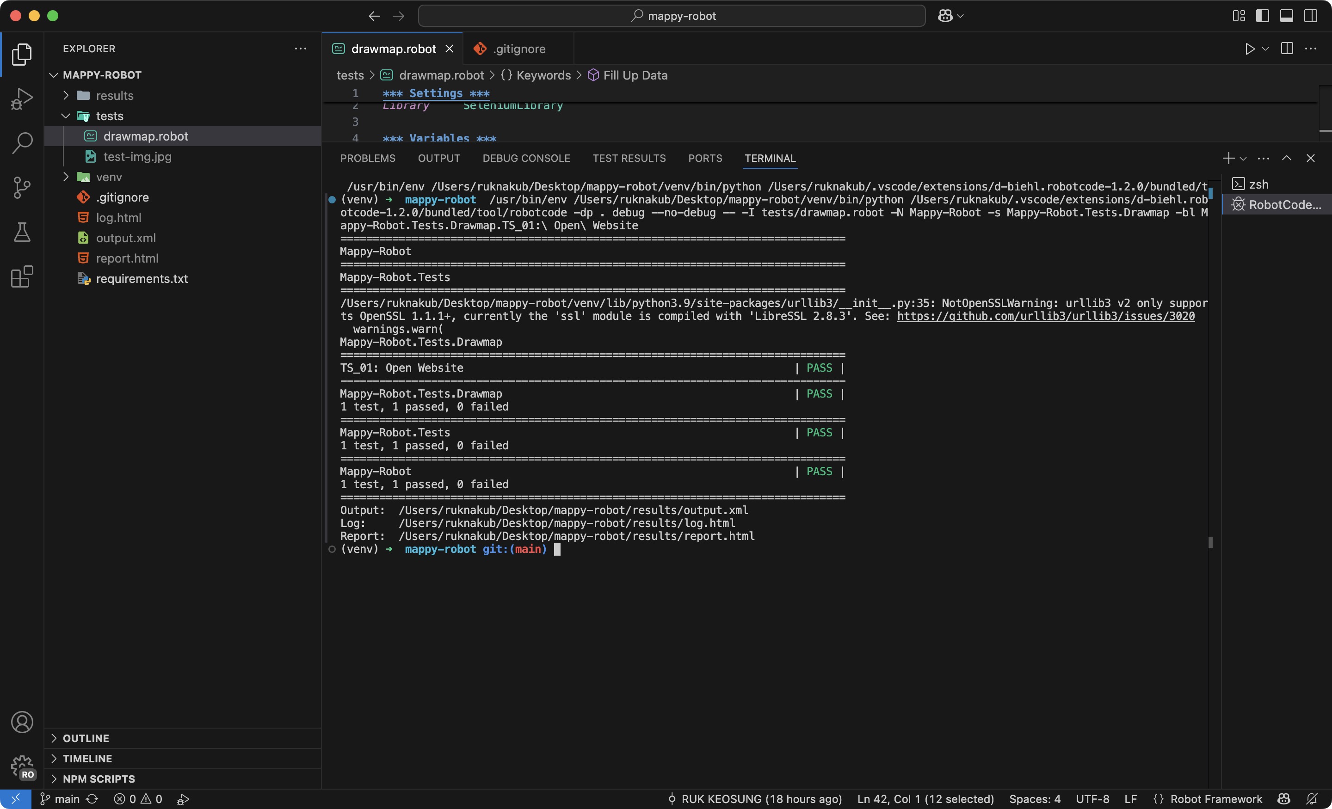Screen dimensions: 1332x809
Task: Open Customize Layout icon
Action: 1239,16
